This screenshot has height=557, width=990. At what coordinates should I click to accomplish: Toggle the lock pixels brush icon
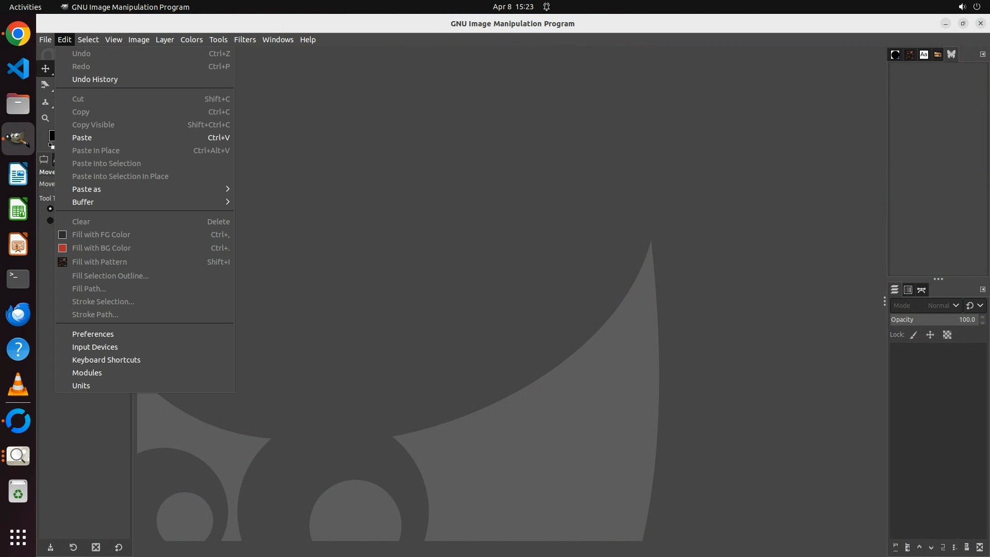coord(914,335)
